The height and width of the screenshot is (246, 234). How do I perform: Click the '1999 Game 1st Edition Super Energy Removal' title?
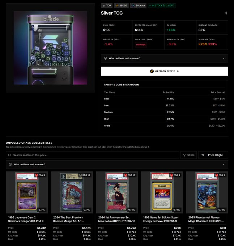click(x=161, y=219)
